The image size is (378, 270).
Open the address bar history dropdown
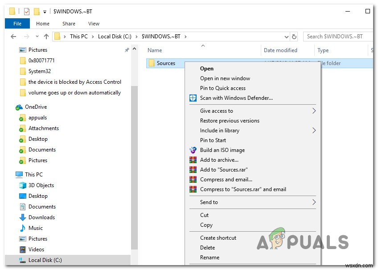click(287, 36)
